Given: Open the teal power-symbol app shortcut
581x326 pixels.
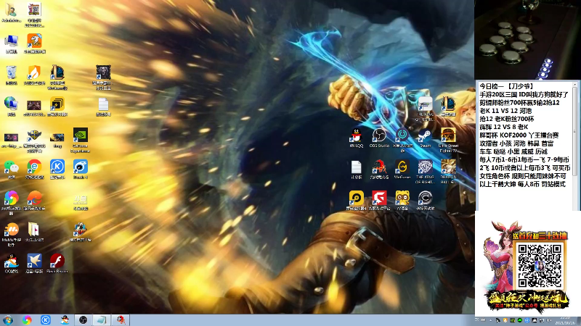Looking at the screenshot, I should tap(402, 140).
